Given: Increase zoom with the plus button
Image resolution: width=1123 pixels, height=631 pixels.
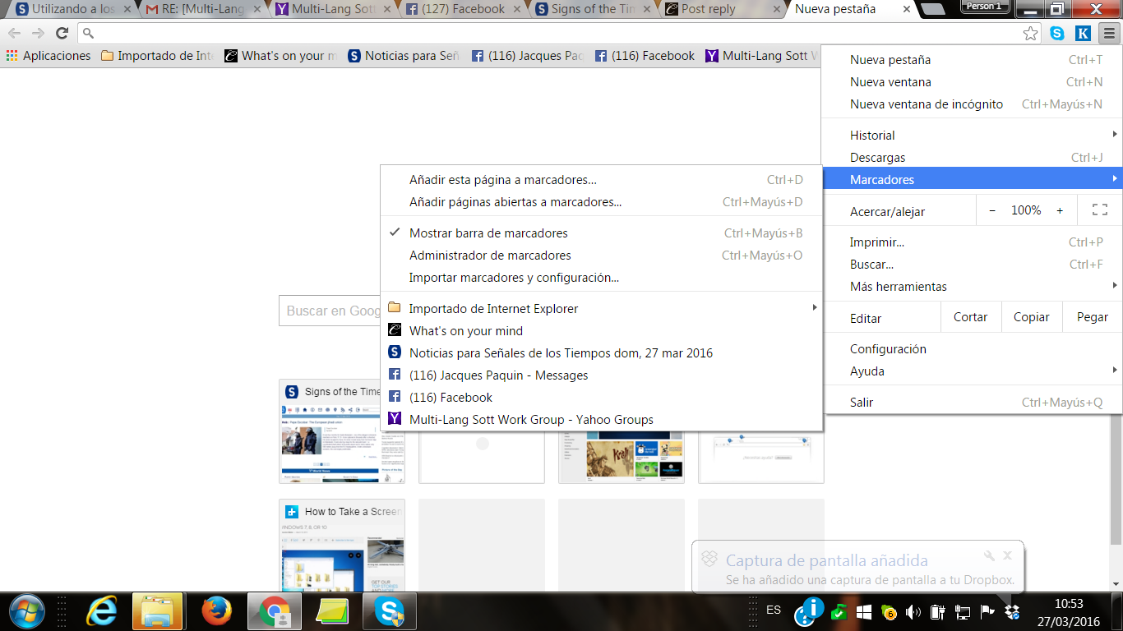Looking at the screenshot, I should (1060, 210).
